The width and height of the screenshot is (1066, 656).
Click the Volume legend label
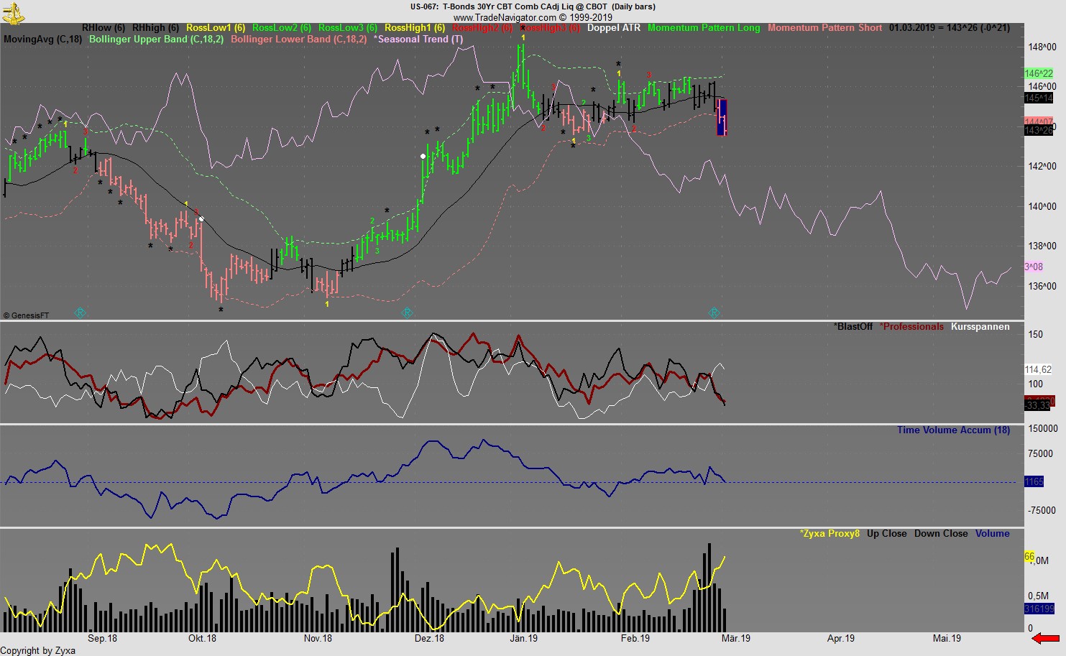click(x=992, y=534)
